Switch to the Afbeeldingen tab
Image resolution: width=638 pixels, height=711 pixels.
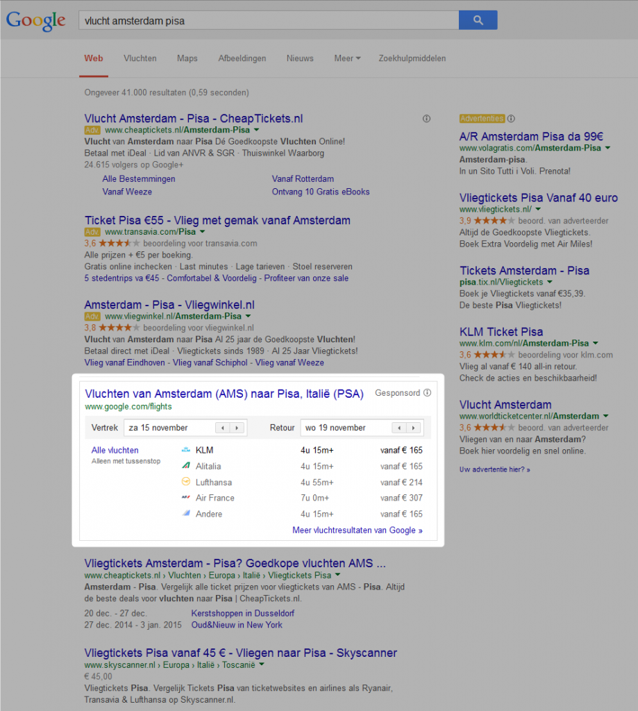coord(242,58)
